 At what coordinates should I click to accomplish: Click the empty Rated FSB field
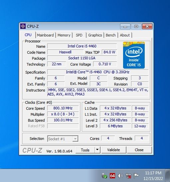pyautogui.click(x=63, y=126)
